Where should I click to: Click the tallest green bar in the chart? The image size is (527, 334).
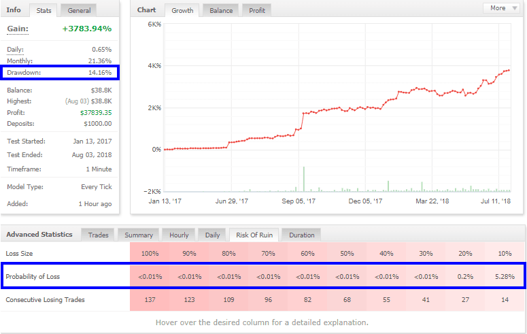pos(303,179)
